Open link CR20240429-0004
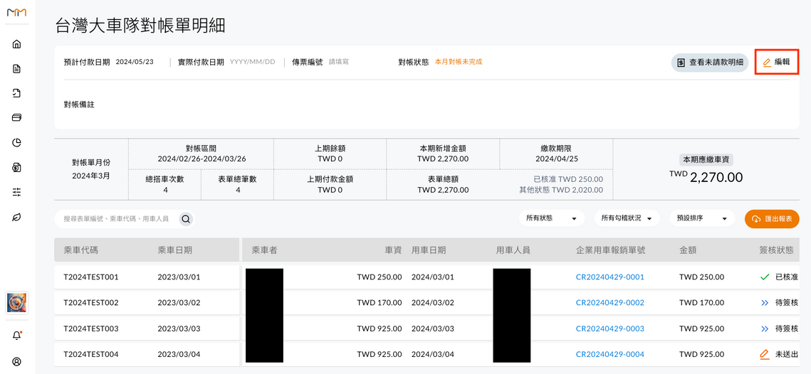811x374 pixels. click(609, 354)
